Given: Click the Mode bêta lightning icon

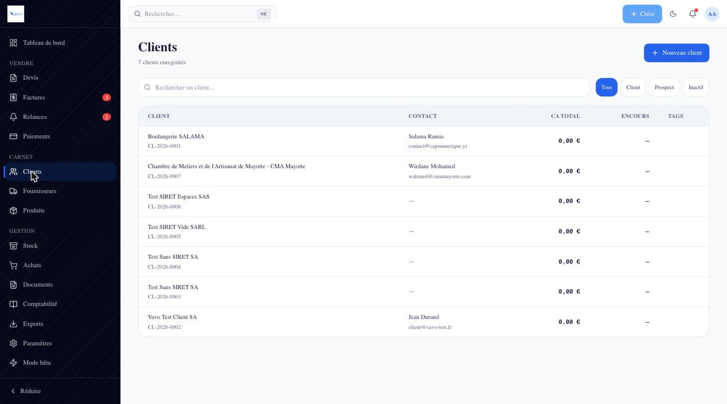Looking at the screenshot, I should pyautogui.click(x=13, y=363).
